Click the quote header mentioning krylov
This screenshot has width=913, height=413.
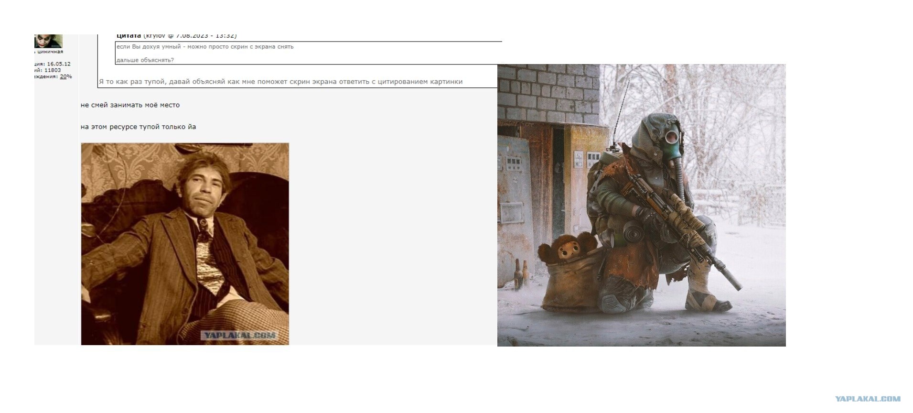point(177,36)
